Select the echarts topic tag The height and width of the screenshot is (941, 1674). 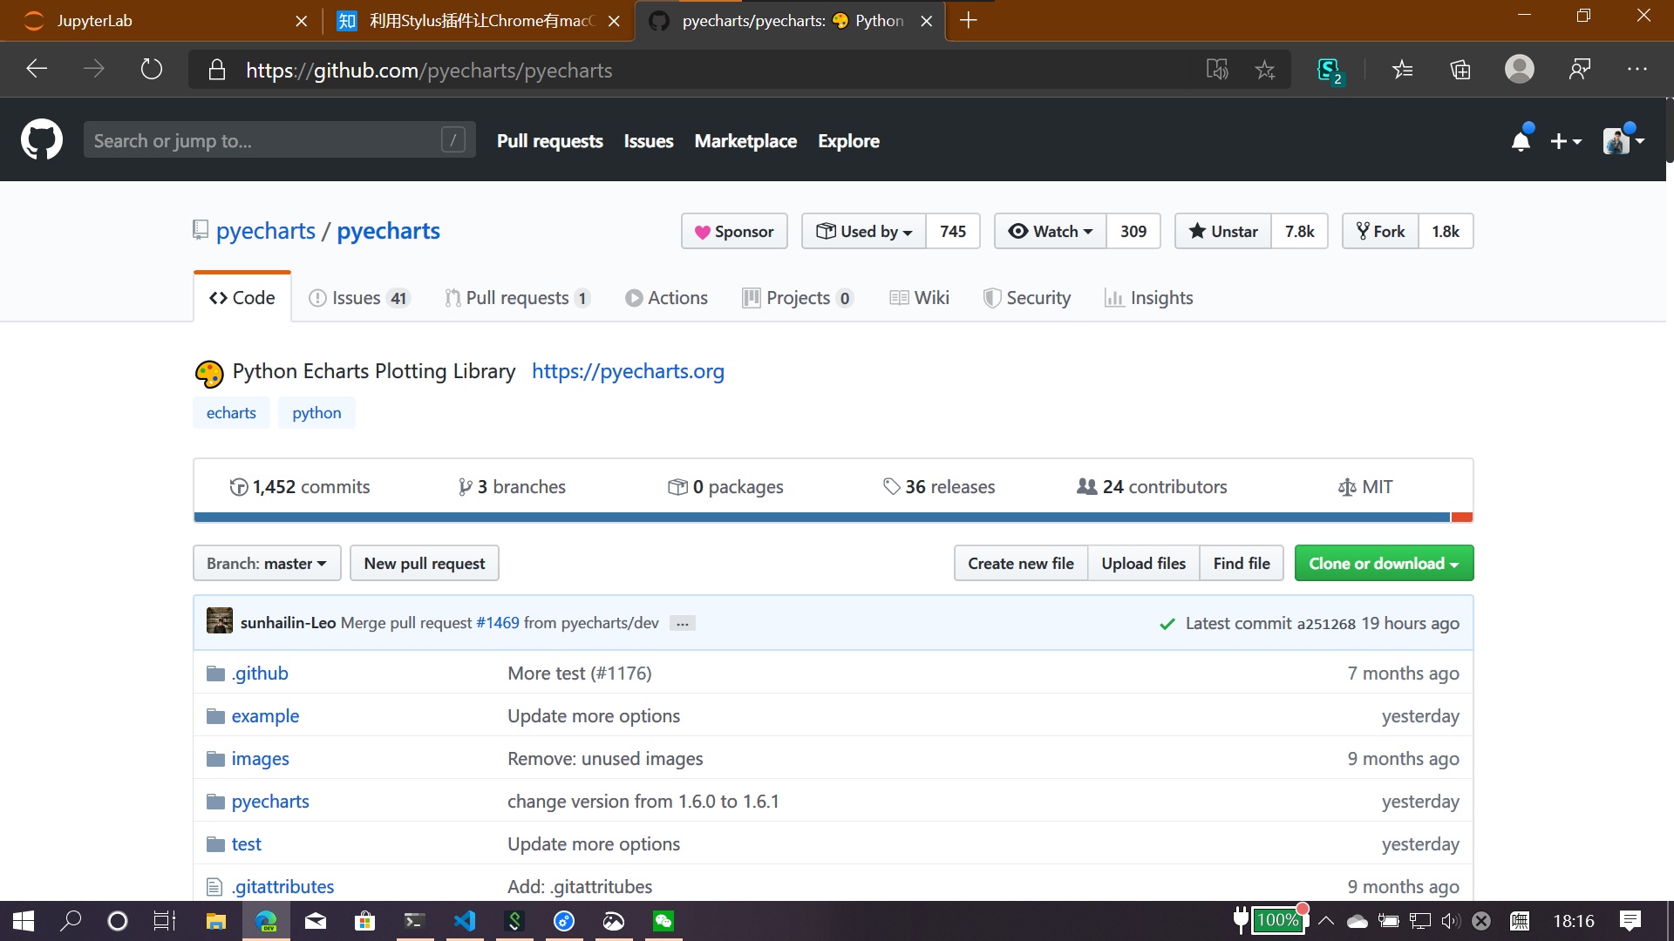(231, 412)
